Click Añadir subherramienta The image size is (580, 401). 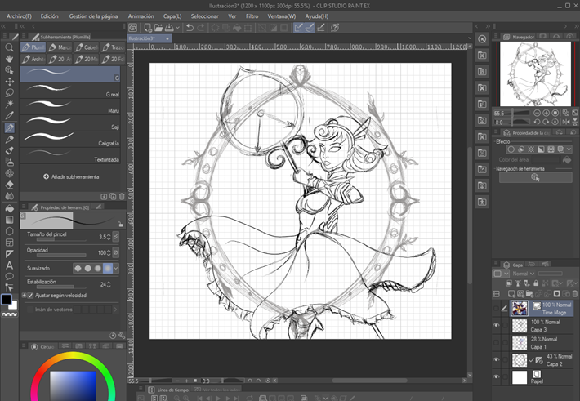click(x=71, y=176)
